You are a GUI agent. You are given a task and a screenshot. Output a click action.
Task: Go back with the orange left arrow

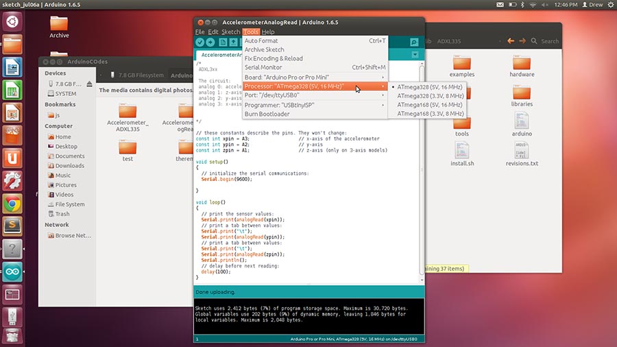(511, 41)
